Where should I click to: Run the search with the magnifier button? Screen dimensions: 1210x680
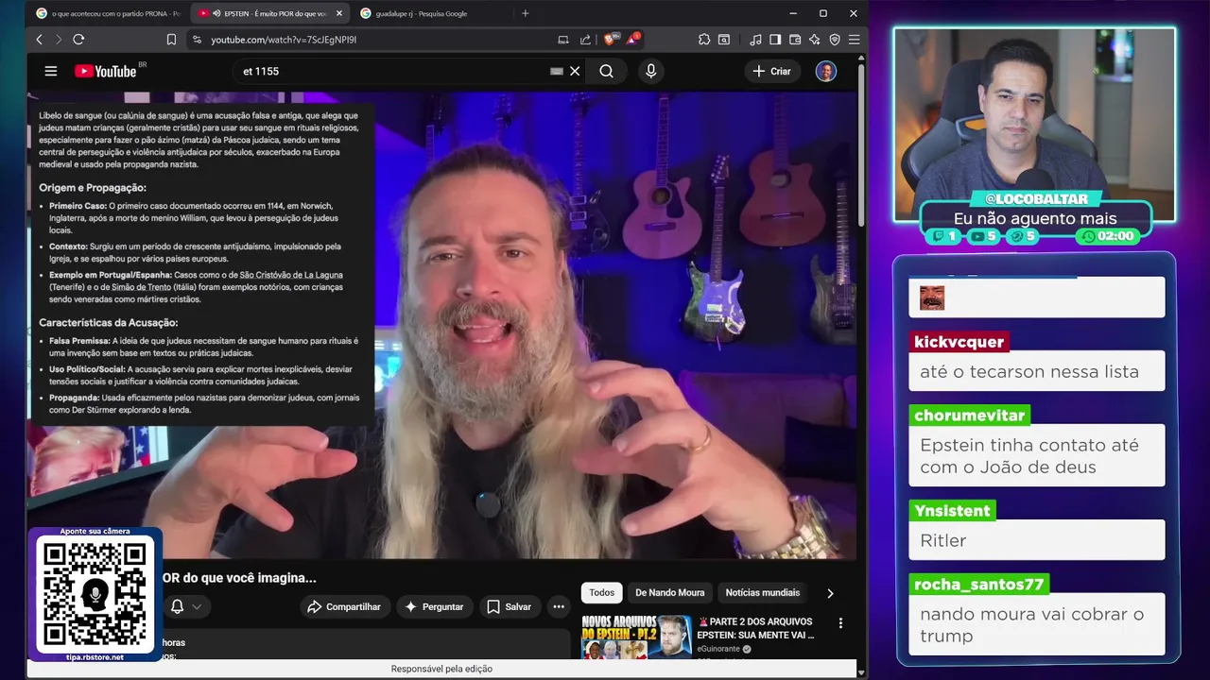point(606,71)
